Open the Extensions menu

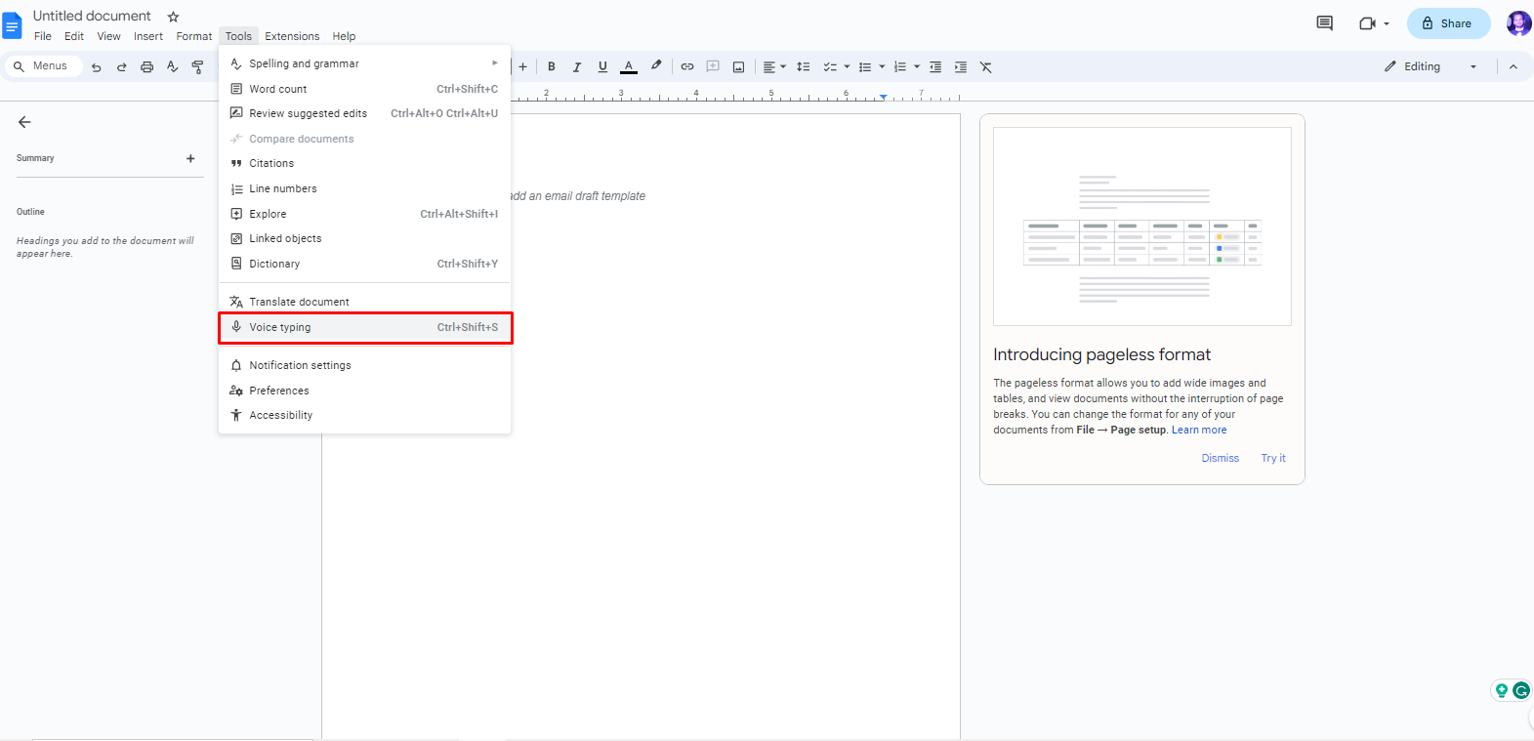[x=292, y=36]
